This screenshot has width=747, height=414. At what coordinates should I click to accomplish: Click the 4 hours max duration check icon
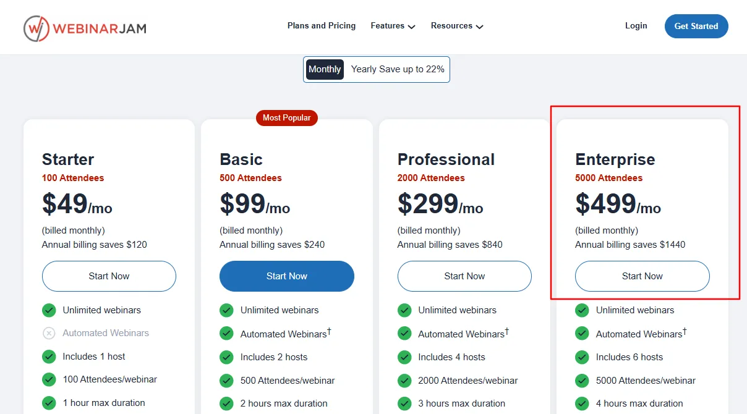point(582,403)
